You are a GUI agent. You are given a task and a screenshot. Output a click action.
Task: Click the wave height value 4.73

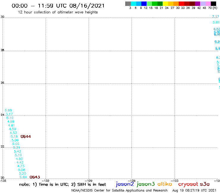click(21, 166)
